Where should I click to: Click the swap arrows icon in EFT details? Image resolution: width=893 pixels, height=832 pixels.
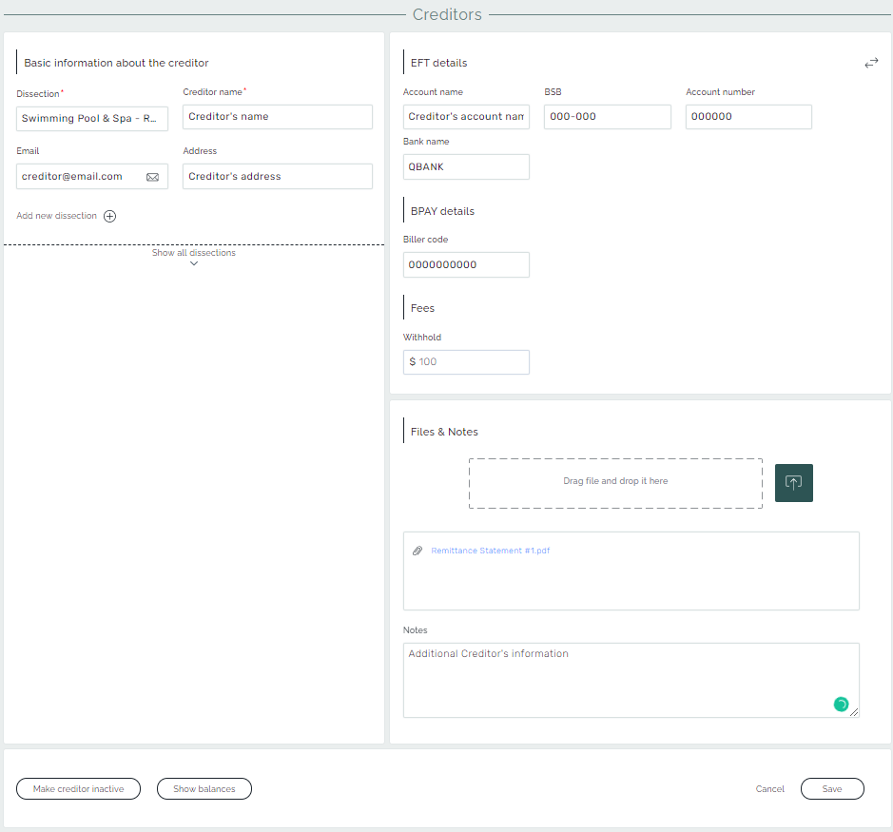871,63
